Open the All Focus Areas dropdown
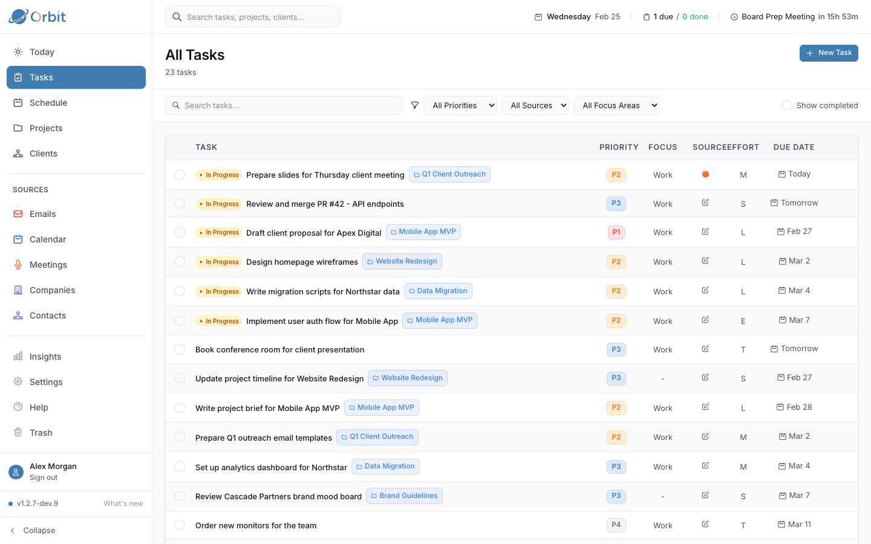Image resolution: width=871 pixels, height=544 pixels. coord(616,105)
